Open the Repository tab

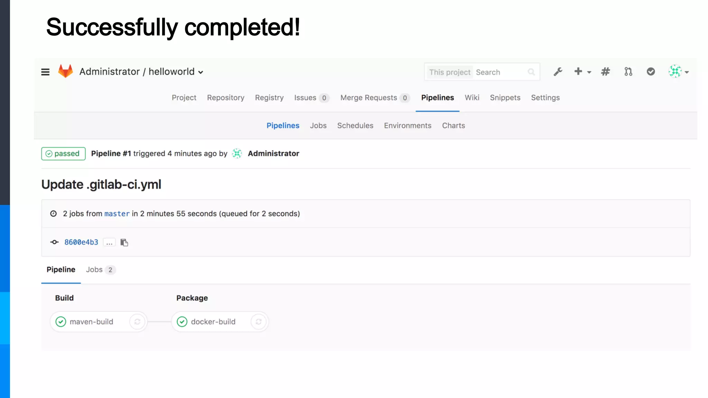pos(226,98)
